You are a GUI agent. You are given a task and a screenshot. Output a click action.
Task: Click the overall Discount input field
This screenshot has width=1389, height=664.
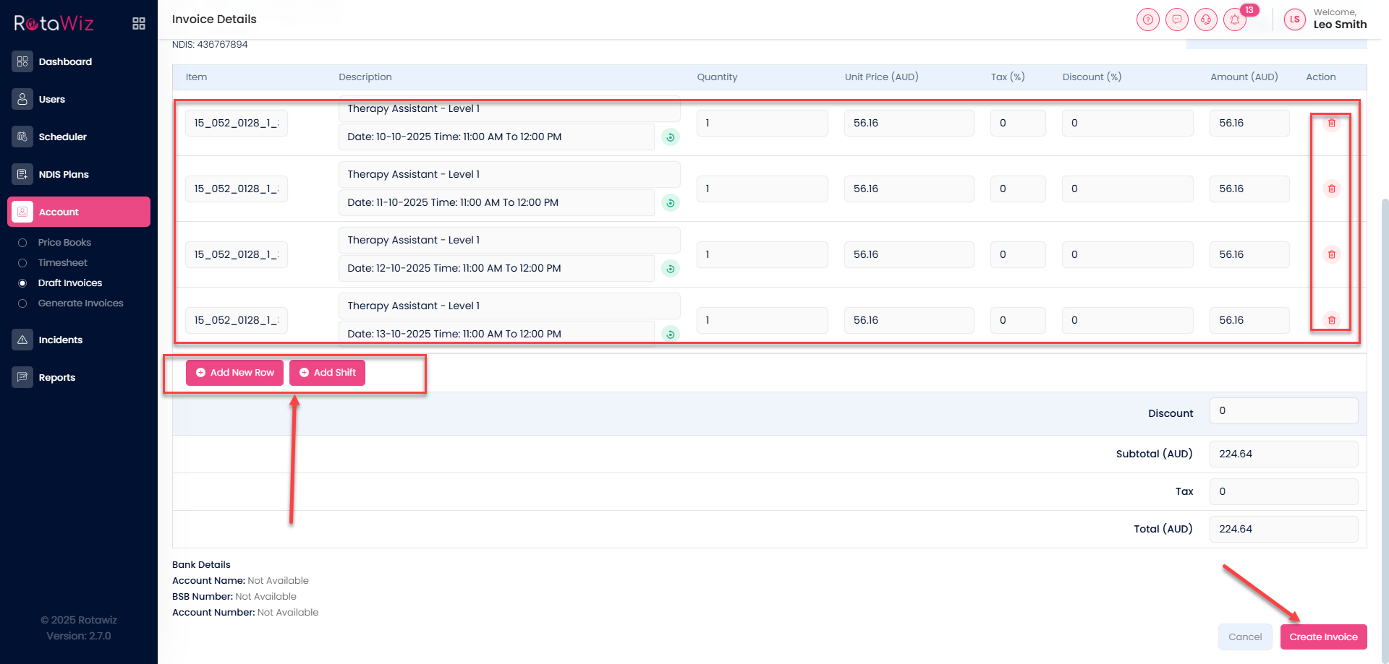1283,411
